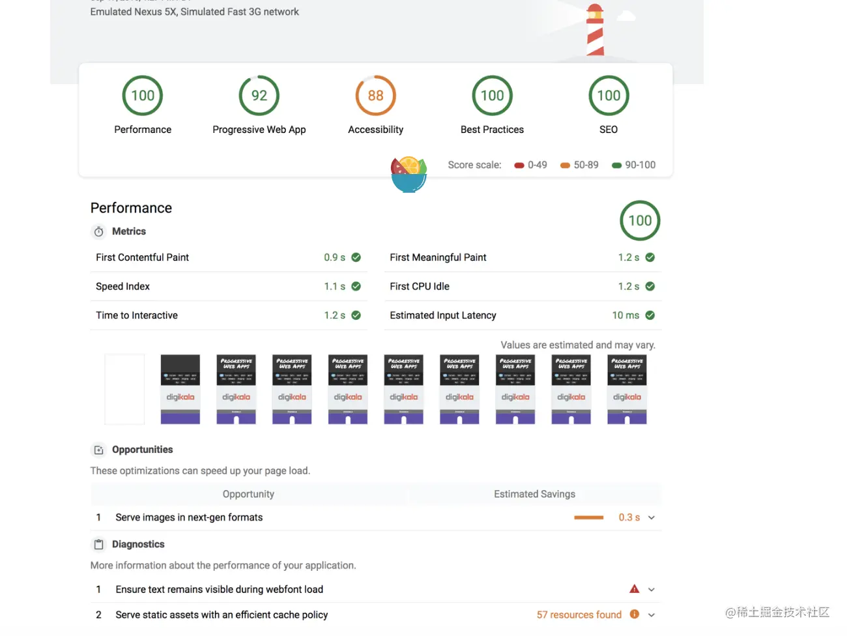The image size is (847, 636).
Task: Select the last filmstrip screenshot thumbnail
Action: click(627, 389)
